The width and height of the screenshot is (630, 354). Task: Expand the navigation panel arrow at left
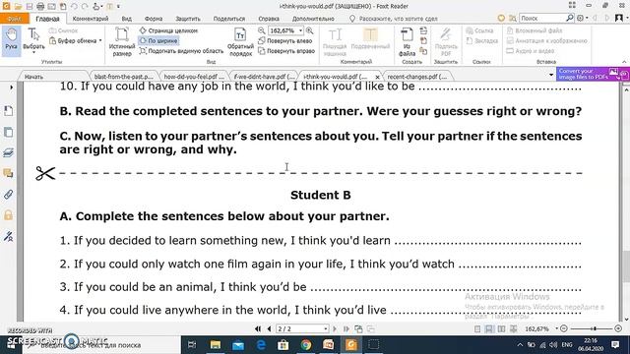tap(11, 88)
